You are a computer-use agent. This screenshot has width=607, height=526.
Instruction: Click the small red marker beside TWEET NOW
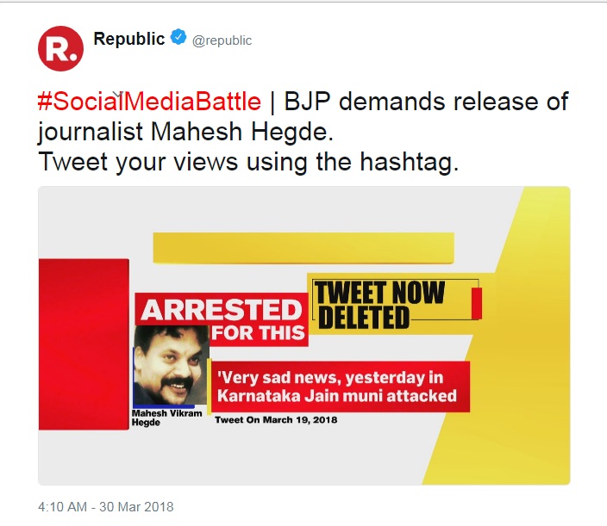coord(477,303)
